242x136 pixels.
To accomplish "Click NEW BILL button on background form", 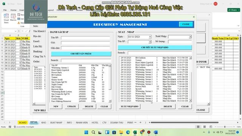I will click(x=39, y=110).
